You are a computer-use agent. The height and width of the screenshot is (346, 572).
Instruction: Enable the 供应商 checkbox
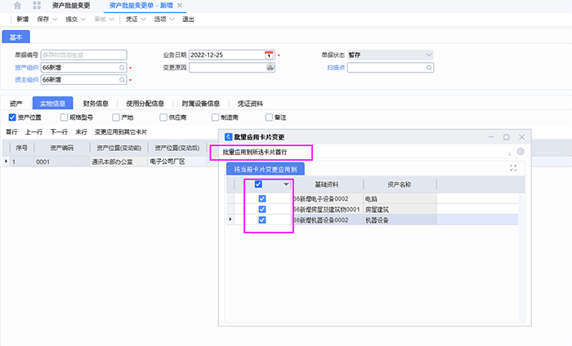click(163, 118)
